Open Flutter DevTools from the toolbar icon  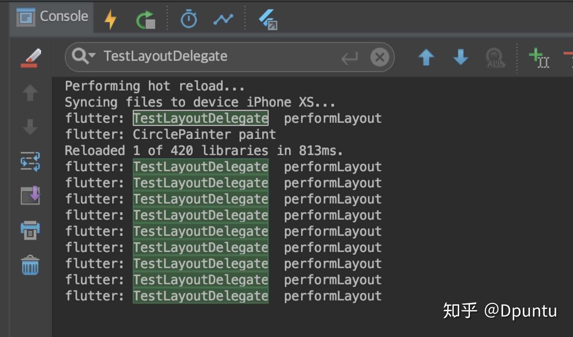268,19
